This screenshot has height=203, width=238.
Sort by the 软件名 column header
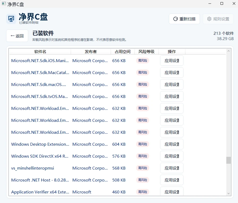point(40,52)
